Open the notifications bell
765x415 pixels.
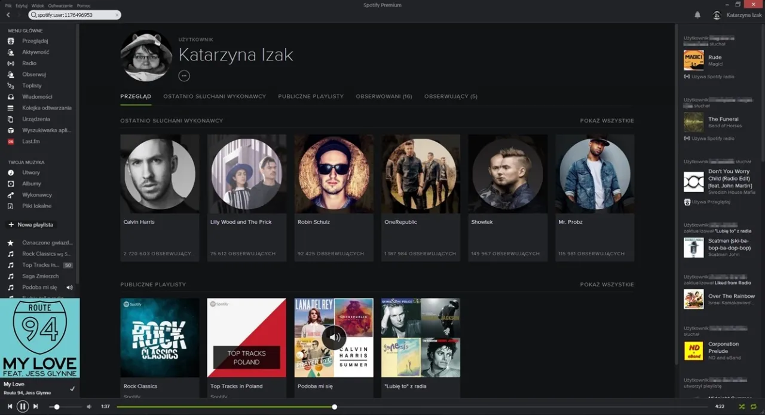(x=697, y=15)
